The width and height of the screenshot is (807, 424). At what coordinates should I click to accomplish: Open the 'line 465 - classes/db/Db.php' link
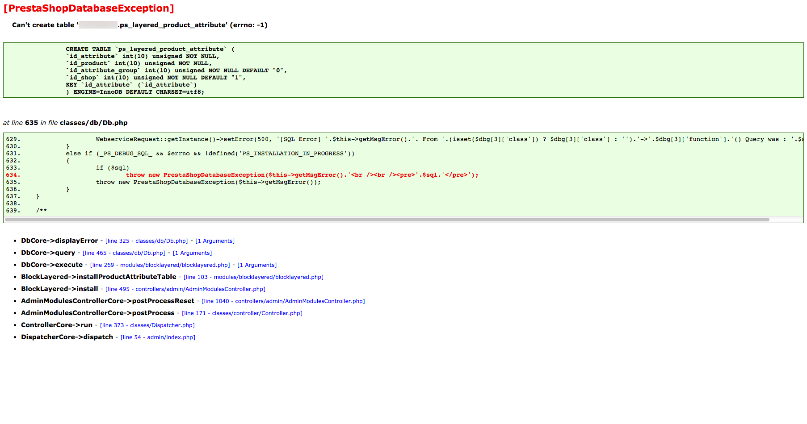[x=124, y=253]
